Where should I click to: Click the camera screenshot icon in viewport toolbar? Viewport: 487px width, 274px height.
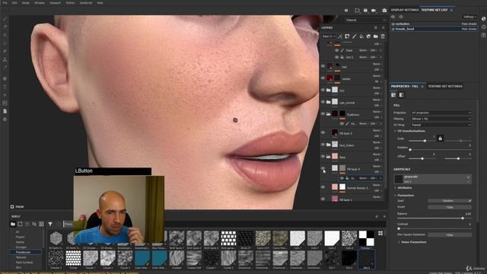tap(384, 10)
